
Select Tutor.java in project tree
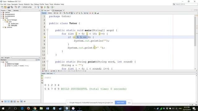(x=14, y=25)
